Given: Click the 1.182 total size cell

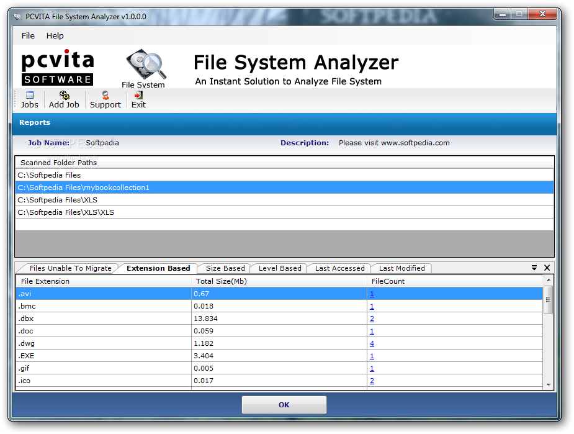Looking at the screenshot, I should click(x=279, y=343).
